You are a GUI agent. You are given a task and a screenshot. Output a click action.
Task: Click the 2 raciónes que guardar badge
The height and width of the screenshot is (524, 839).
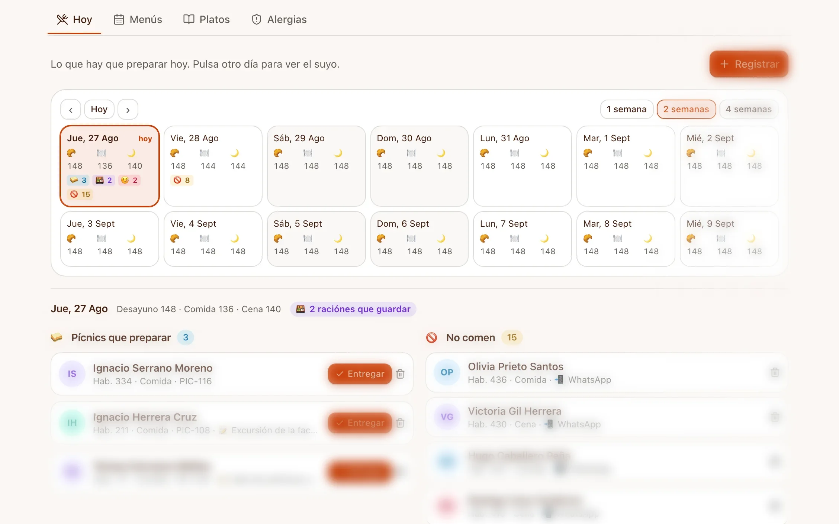pyautogui.click(x=353, y=309)
